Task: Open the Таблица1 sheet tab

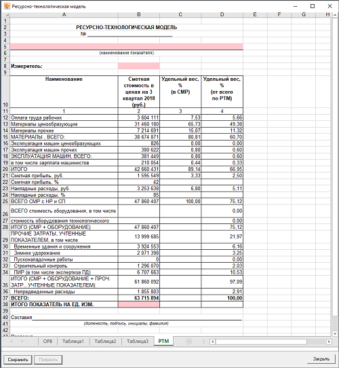Action: coord(73,342)
